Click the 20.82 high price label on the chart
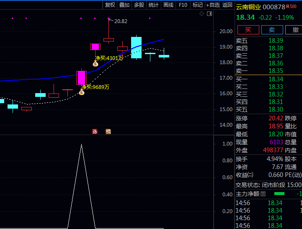 point(121,21)
